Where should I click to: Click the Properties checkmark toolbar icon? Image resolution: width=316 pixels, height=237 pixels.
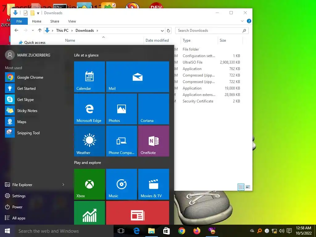click(x=26, y=13)
